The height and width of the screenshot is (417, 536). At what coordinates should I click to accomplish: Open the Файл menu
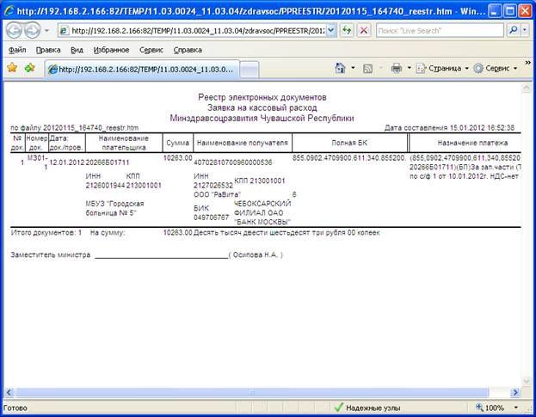tap(16, 50)
